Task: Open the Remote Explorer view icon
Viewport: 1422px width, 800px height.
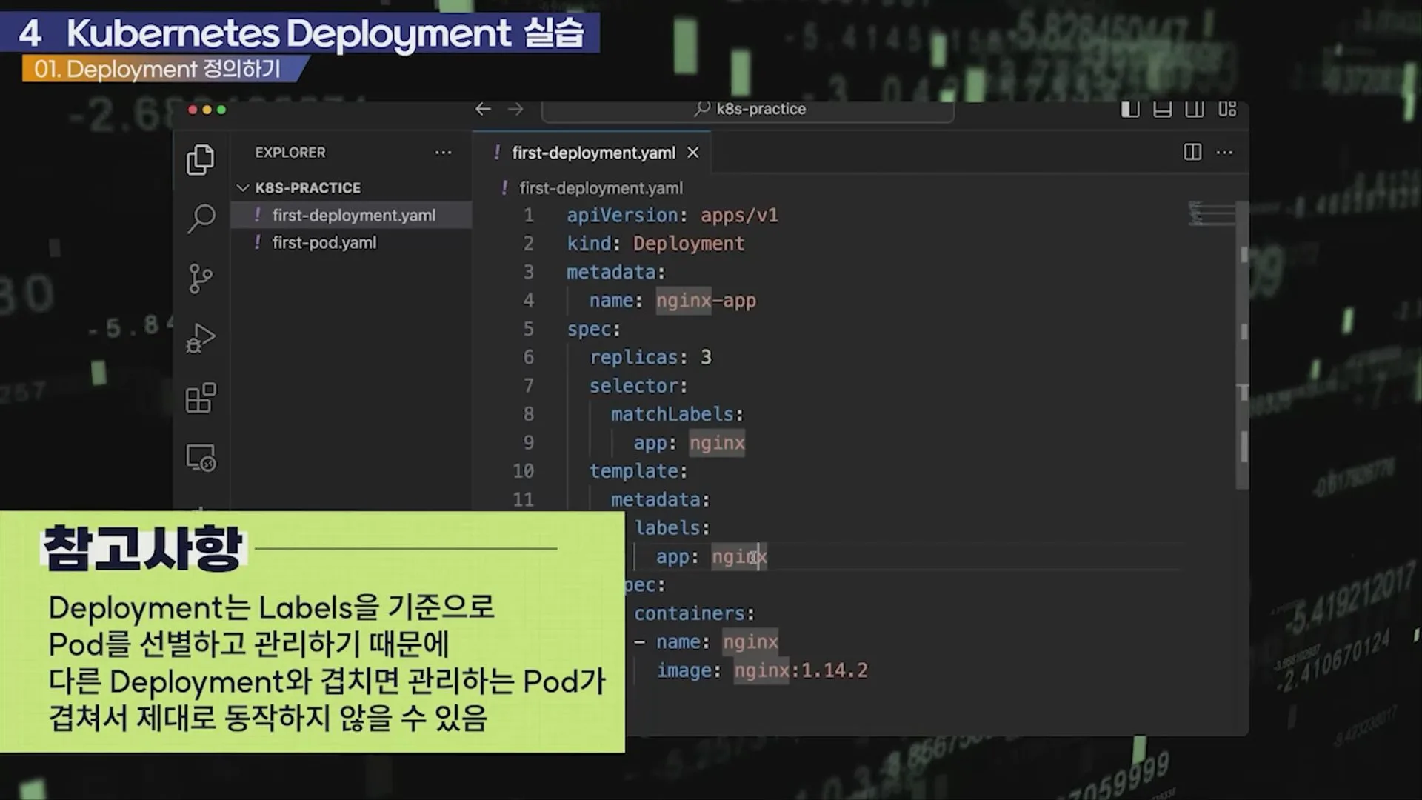Action: click(x=201, y=457)
